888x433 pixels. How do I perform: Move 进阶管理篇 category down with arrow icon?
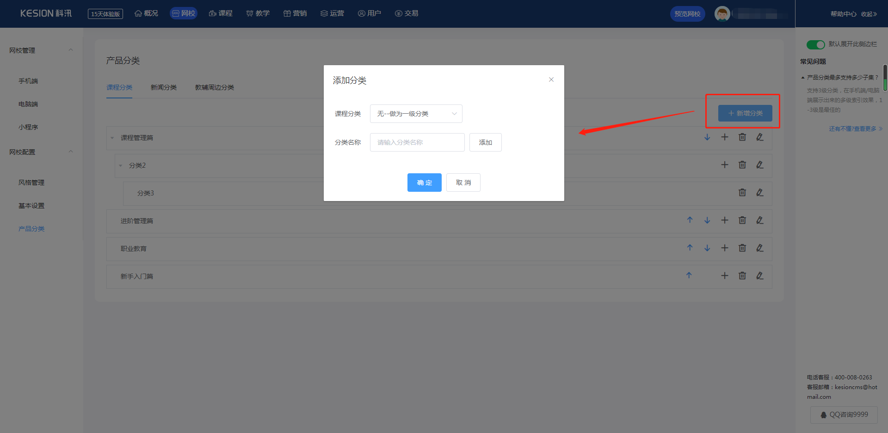707,220
